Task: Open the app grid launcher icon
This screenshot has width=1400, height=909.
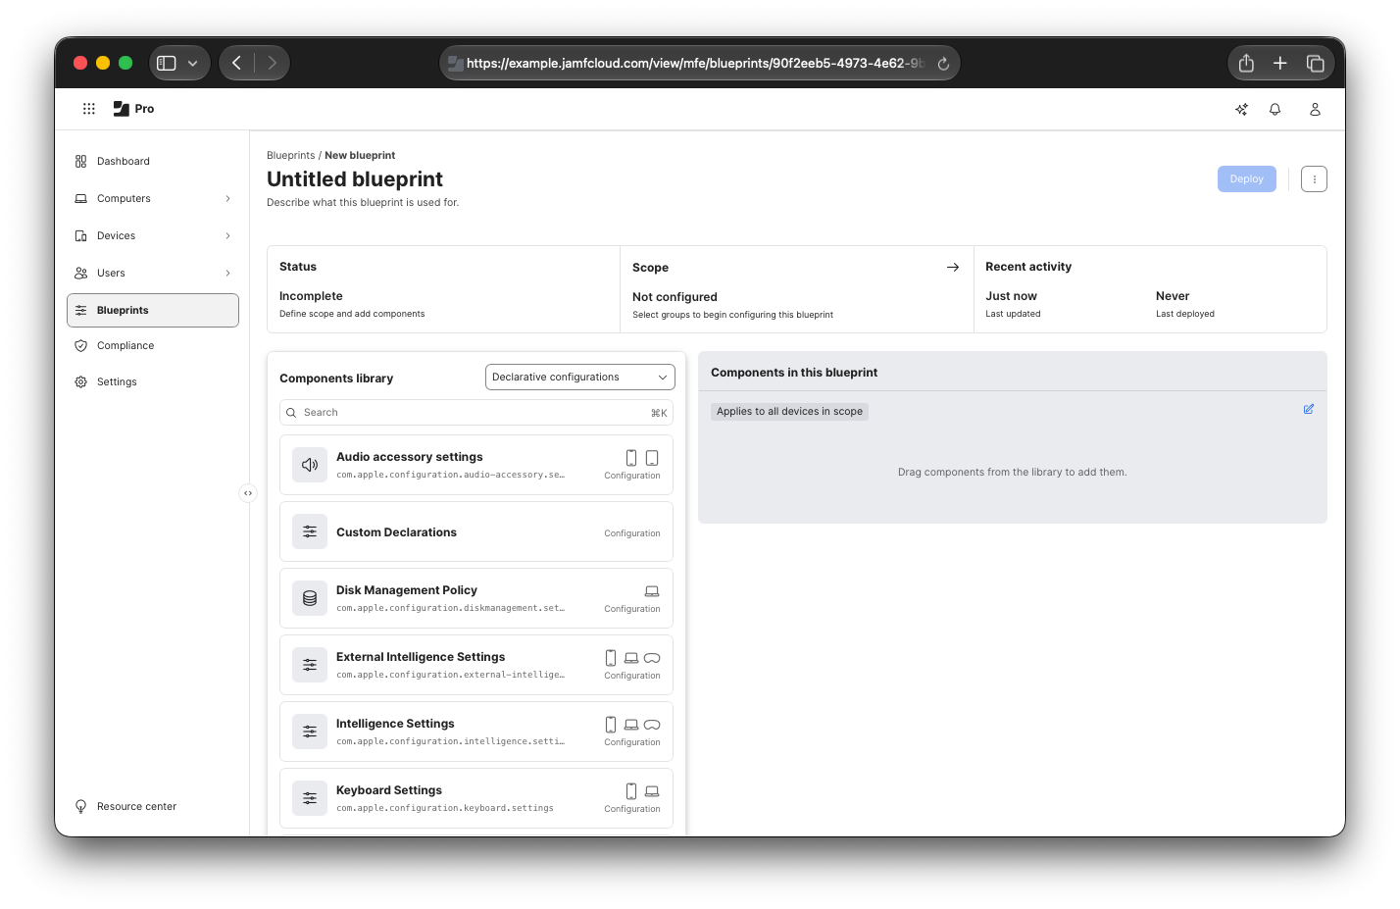Action: (x=89, y=109)
